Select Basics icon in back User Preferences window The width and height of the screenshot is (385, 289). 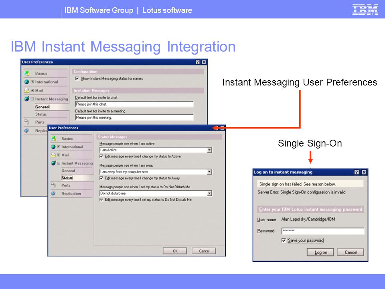(x=27, y=73)
